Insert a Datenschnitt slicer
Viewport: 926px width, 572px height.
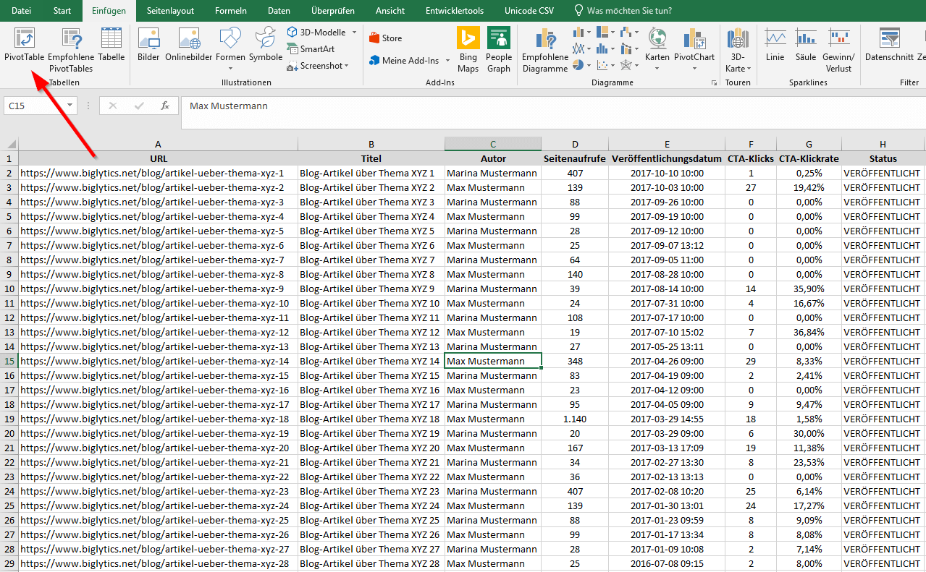coord(889,45)
